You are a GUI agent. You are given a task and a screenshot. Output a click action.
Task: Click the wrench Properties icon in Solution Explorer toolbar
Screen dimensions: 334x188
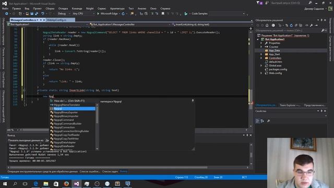tap(312, 26)
